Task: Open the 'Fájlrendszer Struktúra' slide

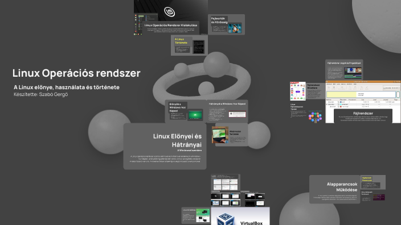Action: pos(315,91)
